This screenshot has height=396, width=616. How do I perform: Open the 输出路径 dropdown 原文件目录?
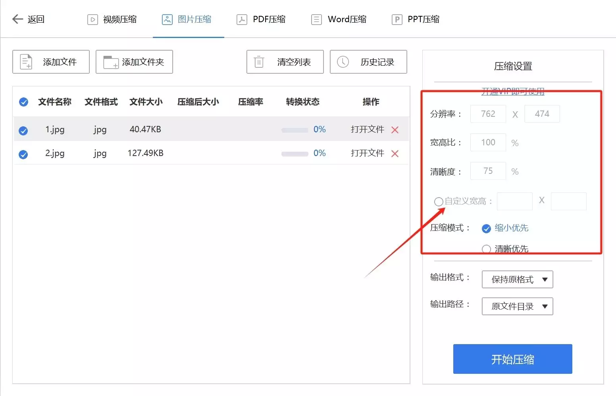click(518, 307)
